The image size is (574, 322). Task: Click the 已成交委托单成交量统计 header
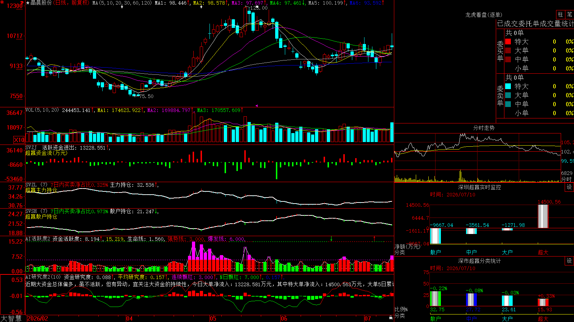535,24
